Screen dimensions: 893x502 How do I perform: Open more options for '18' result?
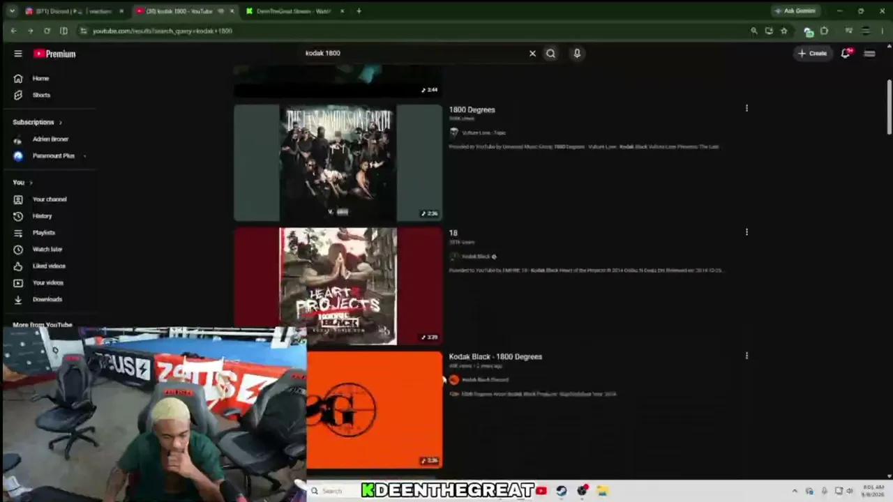coord(746,231)
